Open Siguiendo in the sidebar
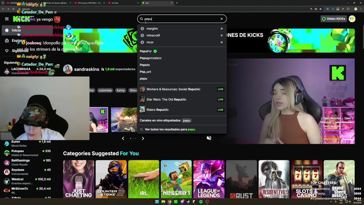 [16, 51]
